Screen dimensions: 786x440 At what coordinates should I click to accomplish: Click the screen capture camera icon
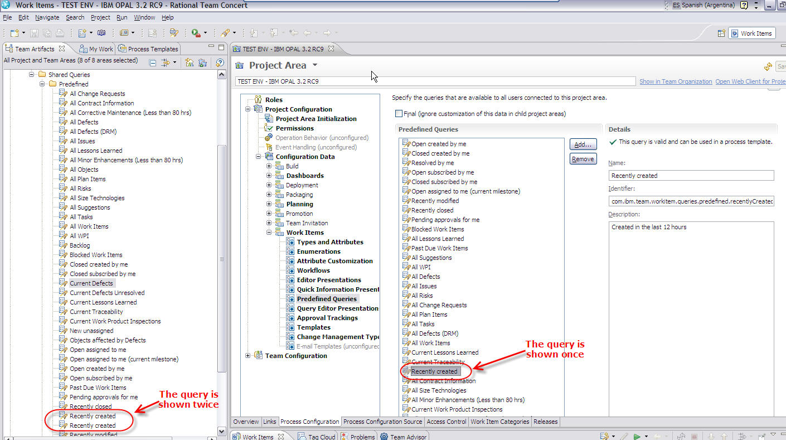point(101,33)
